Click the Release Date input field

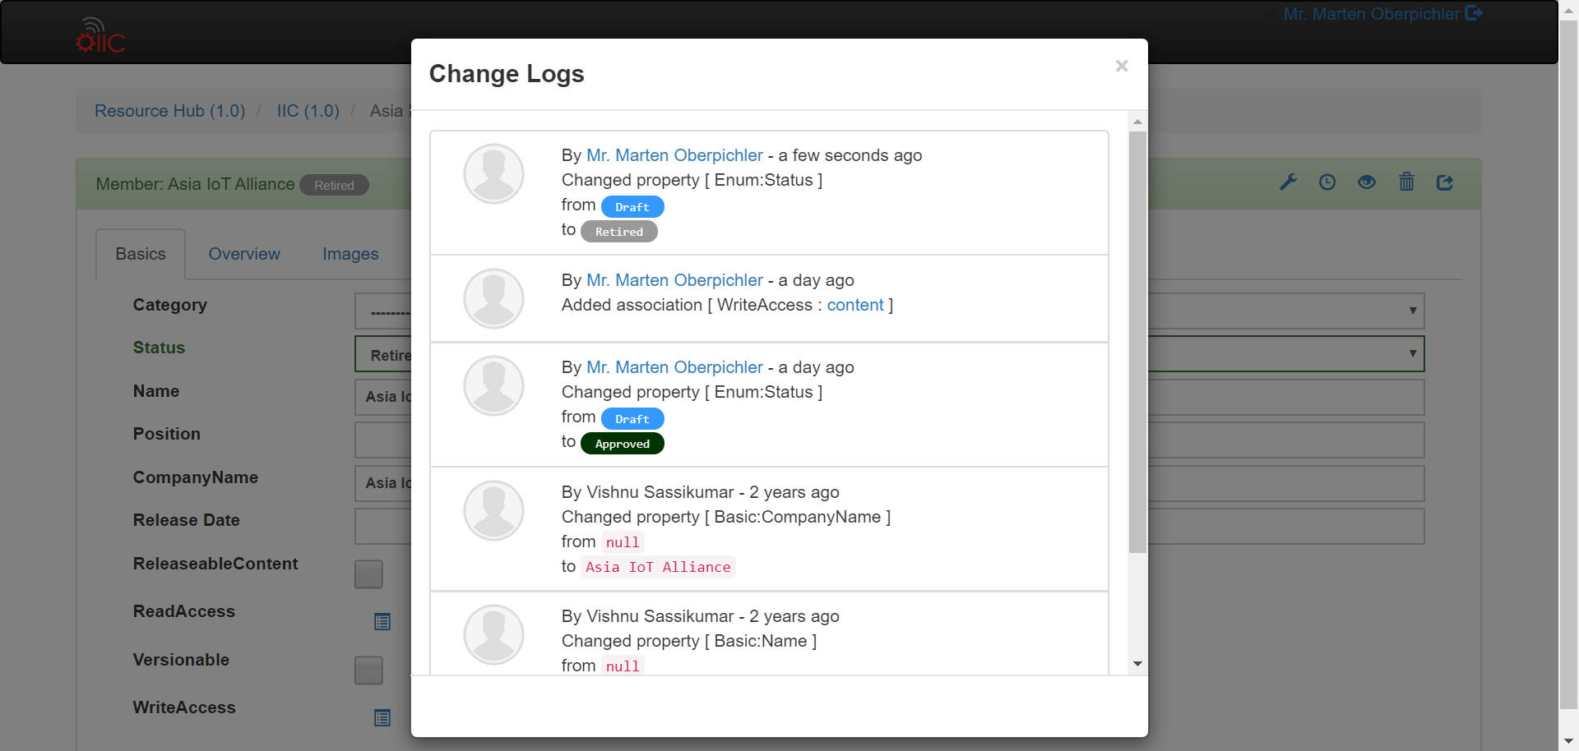(x=889, y=526)
